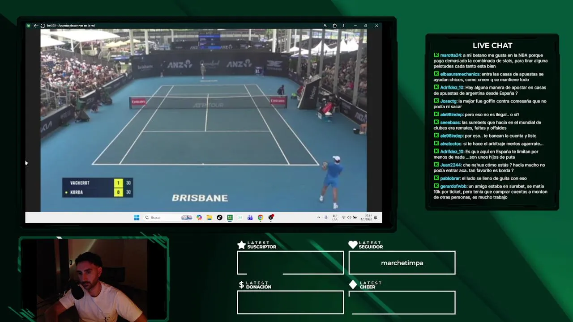Click Adrifdez_10 message about apostar desde España
The height and width of the screenshot is (322, 573).
(490, 90)
